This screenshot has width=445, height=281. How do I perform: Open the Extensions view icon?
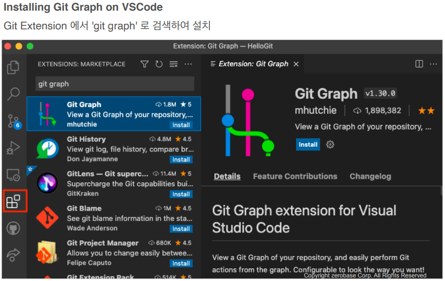[13, 202]
